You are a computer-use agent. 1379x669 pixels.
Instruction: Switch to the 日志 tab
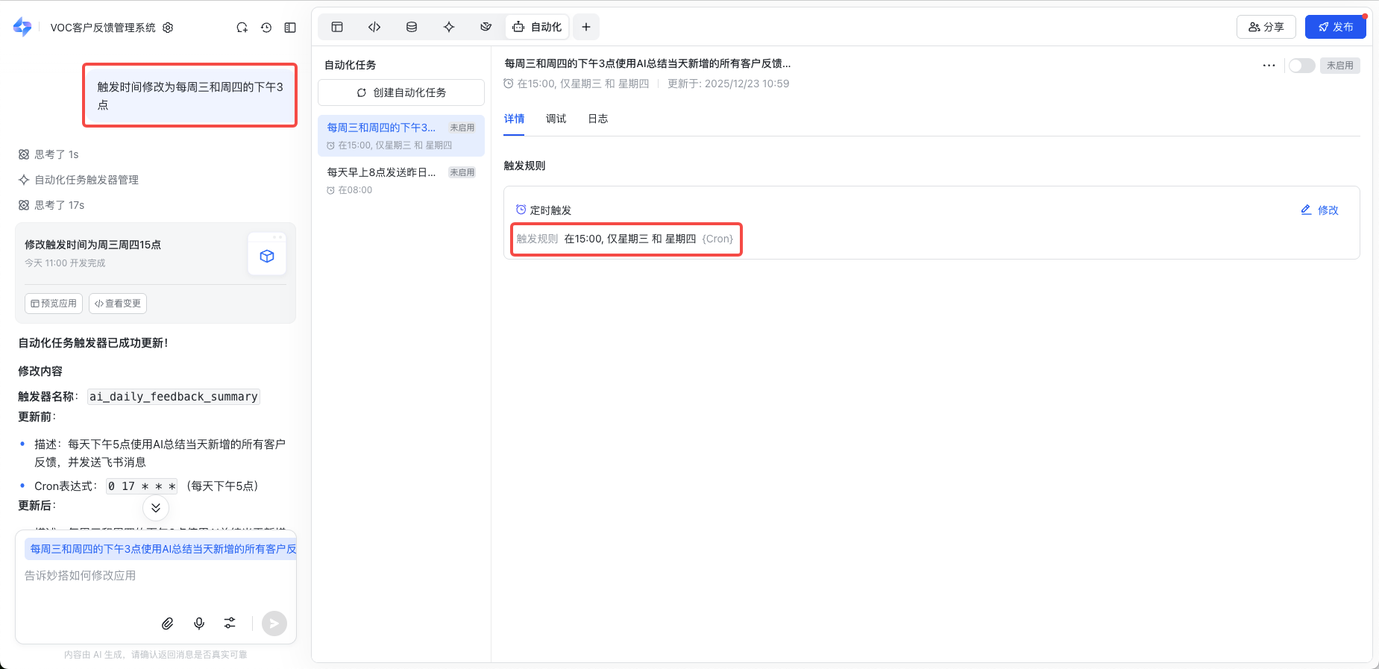pyautogui.click(x=597, y=119)
